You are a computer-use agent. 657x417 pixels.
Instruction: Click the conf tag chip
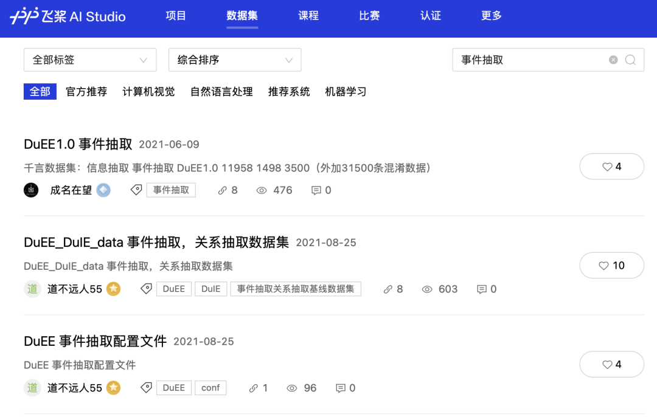[x=210, y=388]
